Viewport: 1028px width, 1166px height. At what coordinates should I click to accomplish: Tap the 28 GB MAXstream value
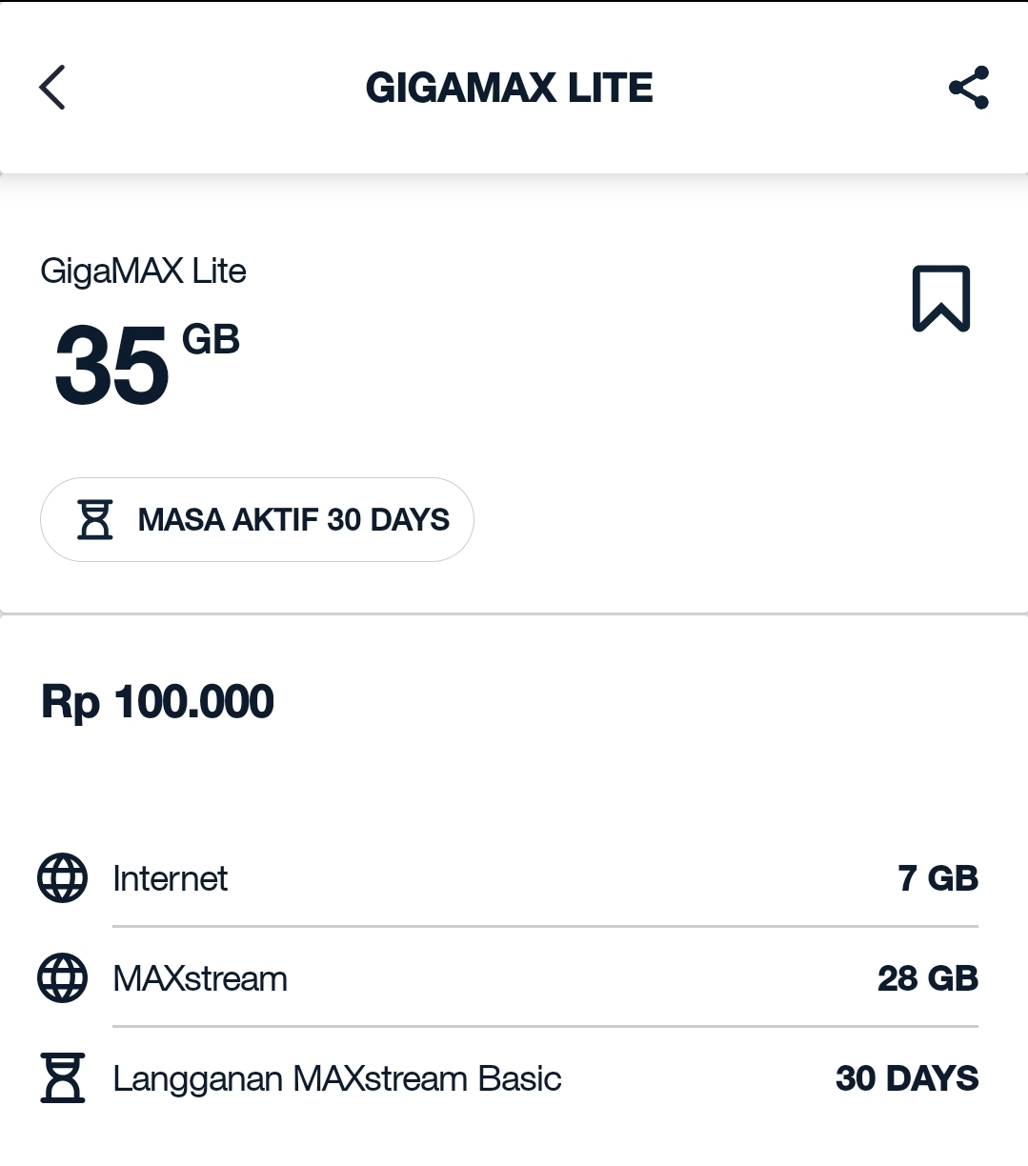coord(928,978)
